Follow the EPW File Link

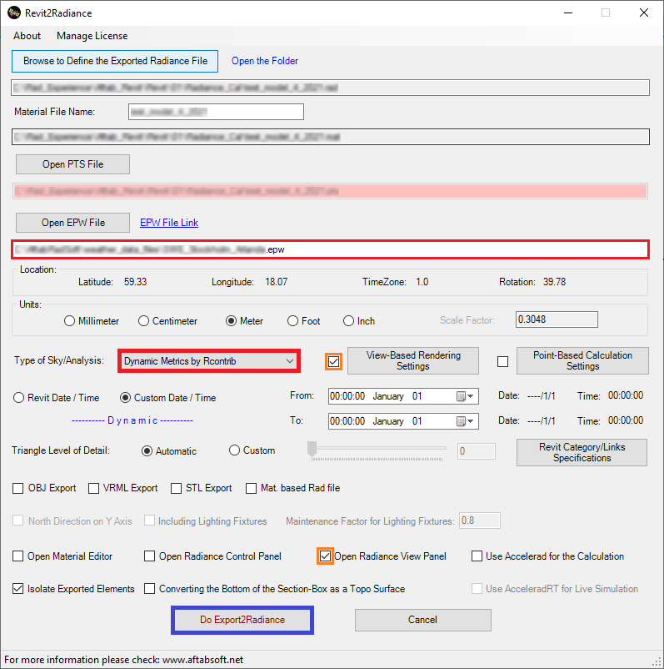click(169, 223)
